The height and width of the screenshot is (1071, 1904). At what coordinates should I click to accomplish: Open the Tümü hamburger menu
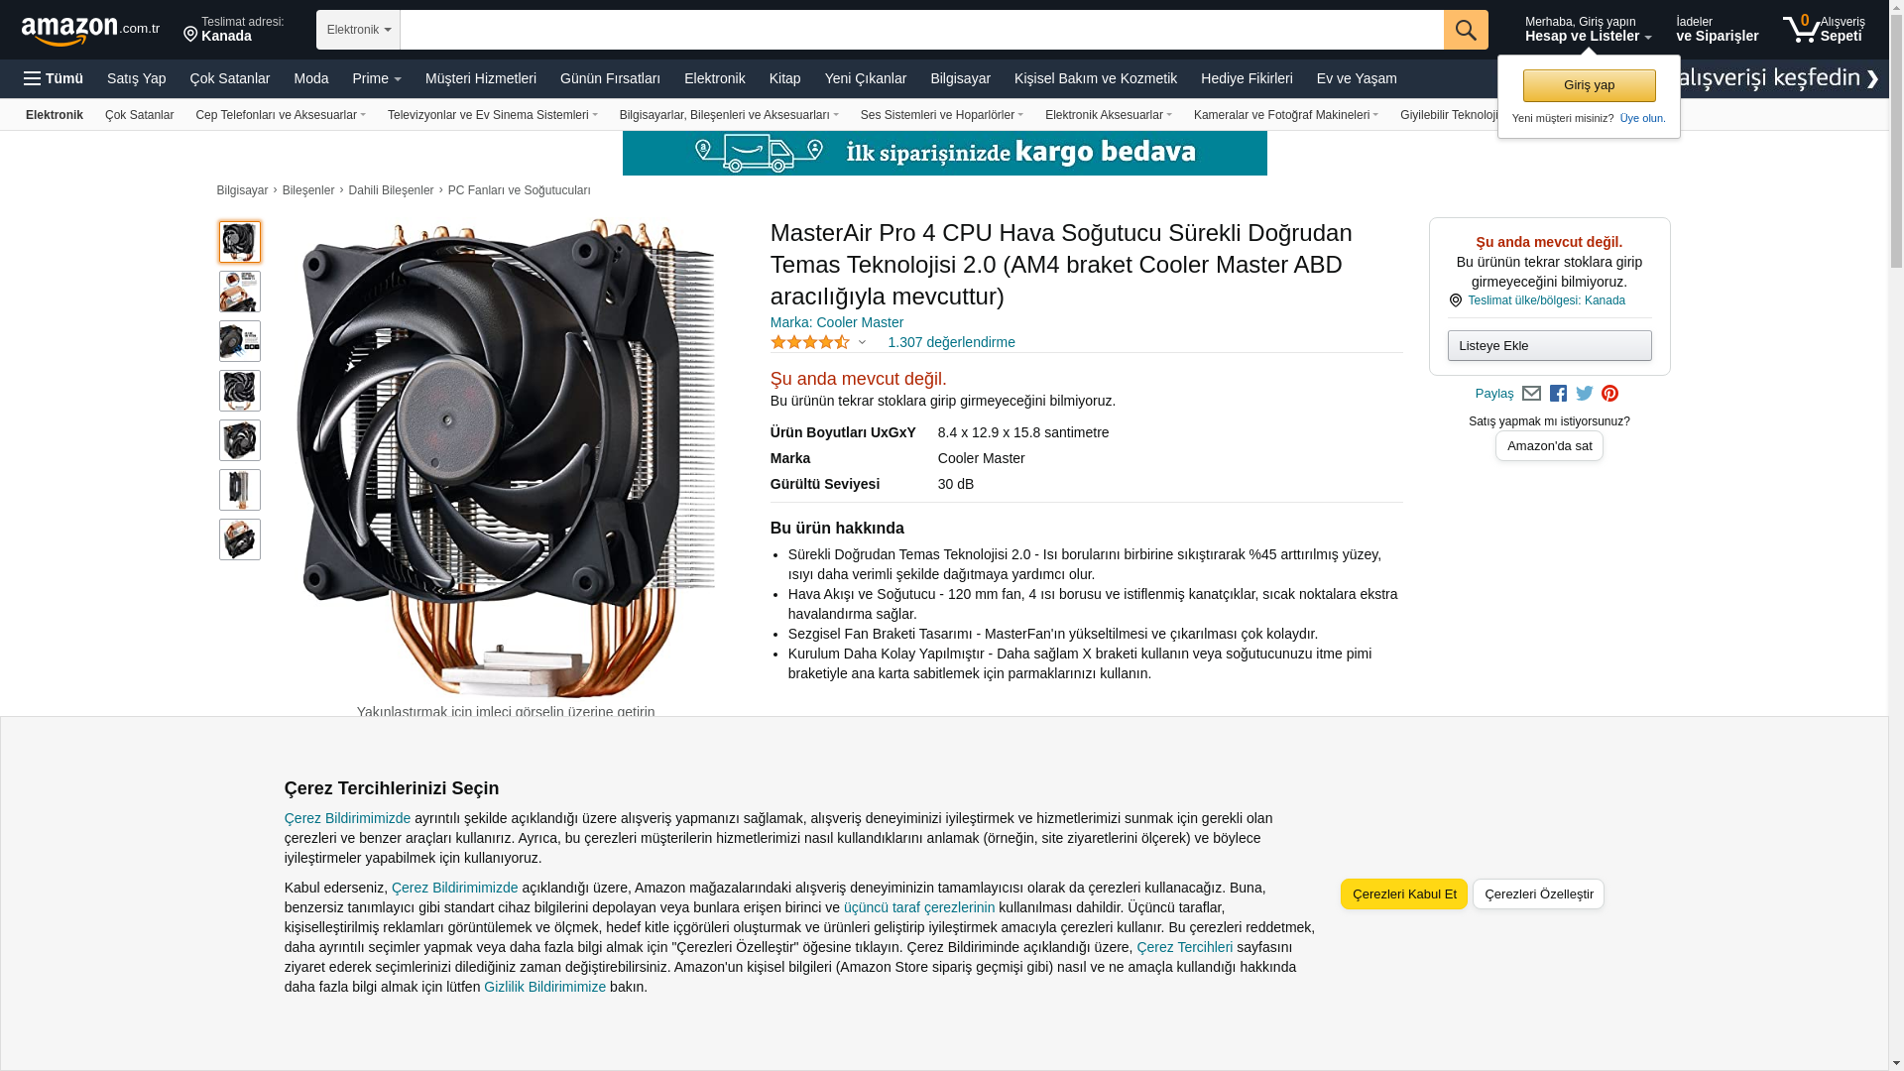(54, 78)
